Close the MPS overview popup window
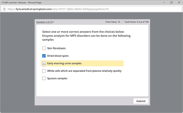The width and height of the screenshot is (183, 113). pos(179,2)
